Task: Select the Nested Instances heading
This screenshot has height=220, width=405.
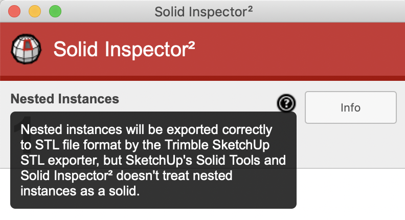Action: click(x=65, y=99)
